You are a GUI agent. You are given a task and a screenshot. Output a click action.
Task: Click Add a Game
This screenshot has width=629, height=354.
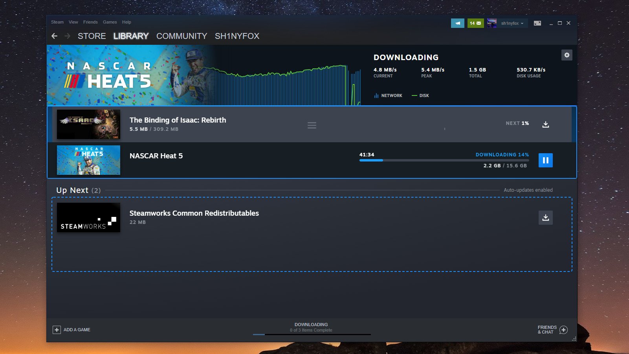[72, 330]
